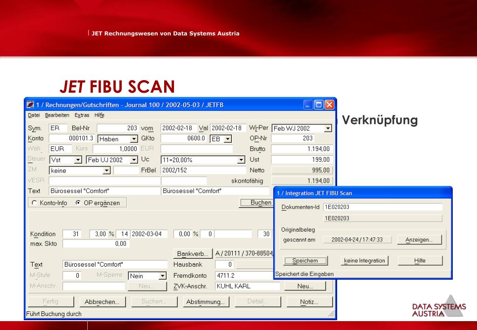Click the OP-Nr field showing 203
The height and width of the screenshot is (330, 477).
click(293, 138)
